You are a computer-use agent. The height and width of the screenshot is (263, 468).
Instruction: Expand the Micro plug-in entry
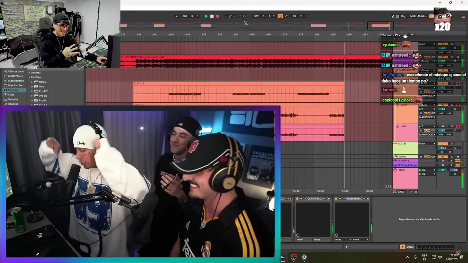click(x=32, y=82)
